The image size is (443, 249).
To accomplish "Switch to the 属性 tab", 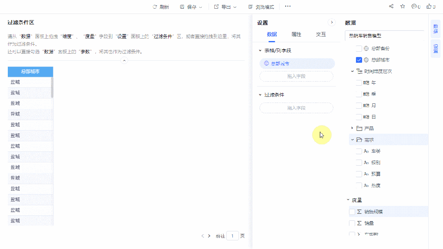I will tap(296, 34).
